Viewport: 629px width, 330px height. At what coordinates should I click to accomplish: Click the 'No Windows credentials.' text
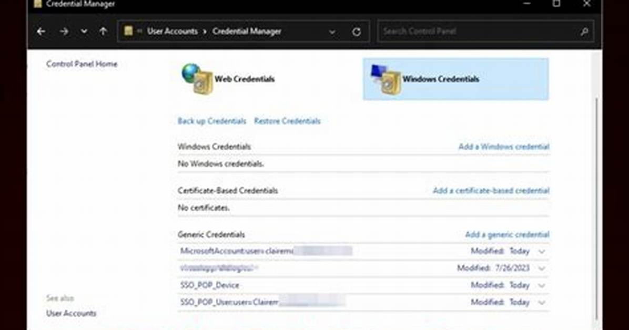[221, 163]
